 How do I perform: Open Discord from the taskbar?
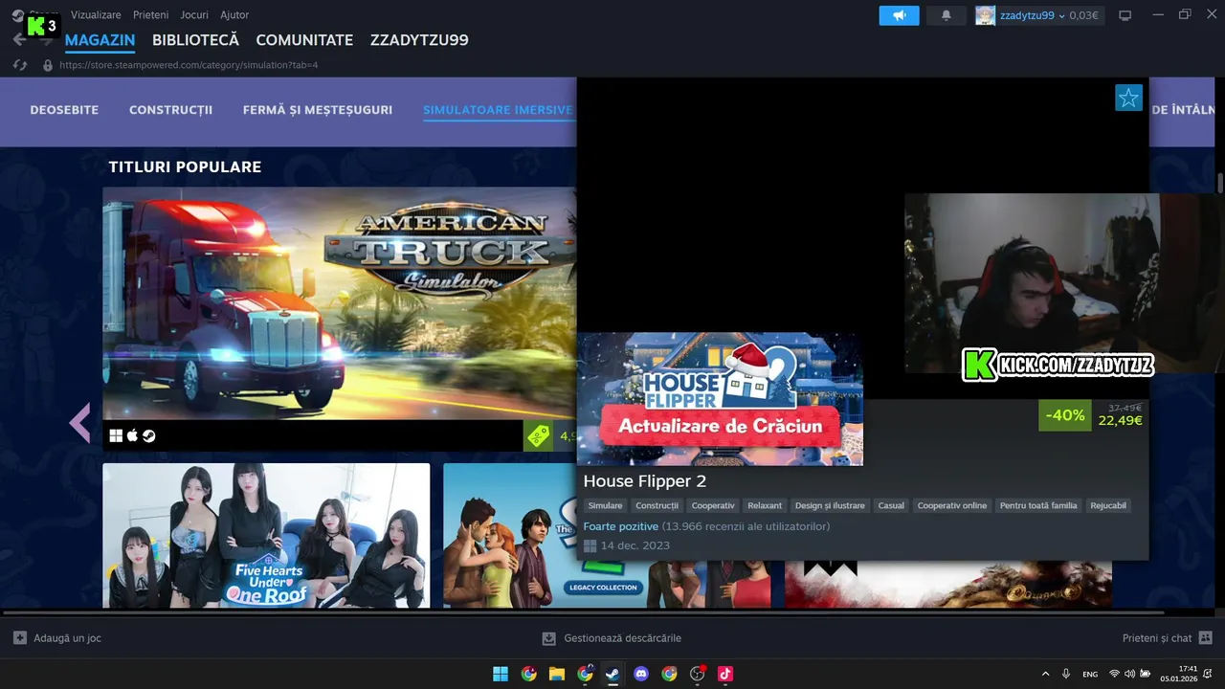click(x=641, y=674)
